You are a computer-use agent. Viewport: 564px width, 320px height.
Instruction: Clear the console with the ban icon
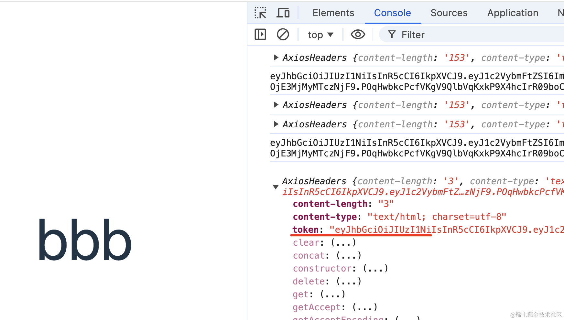click(283, 34)
